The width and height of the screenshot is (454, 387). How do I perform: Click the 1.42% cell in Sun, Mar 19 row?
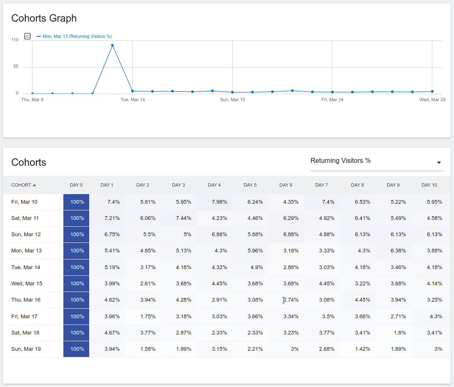pyautogui.click(x=362, y=349)
